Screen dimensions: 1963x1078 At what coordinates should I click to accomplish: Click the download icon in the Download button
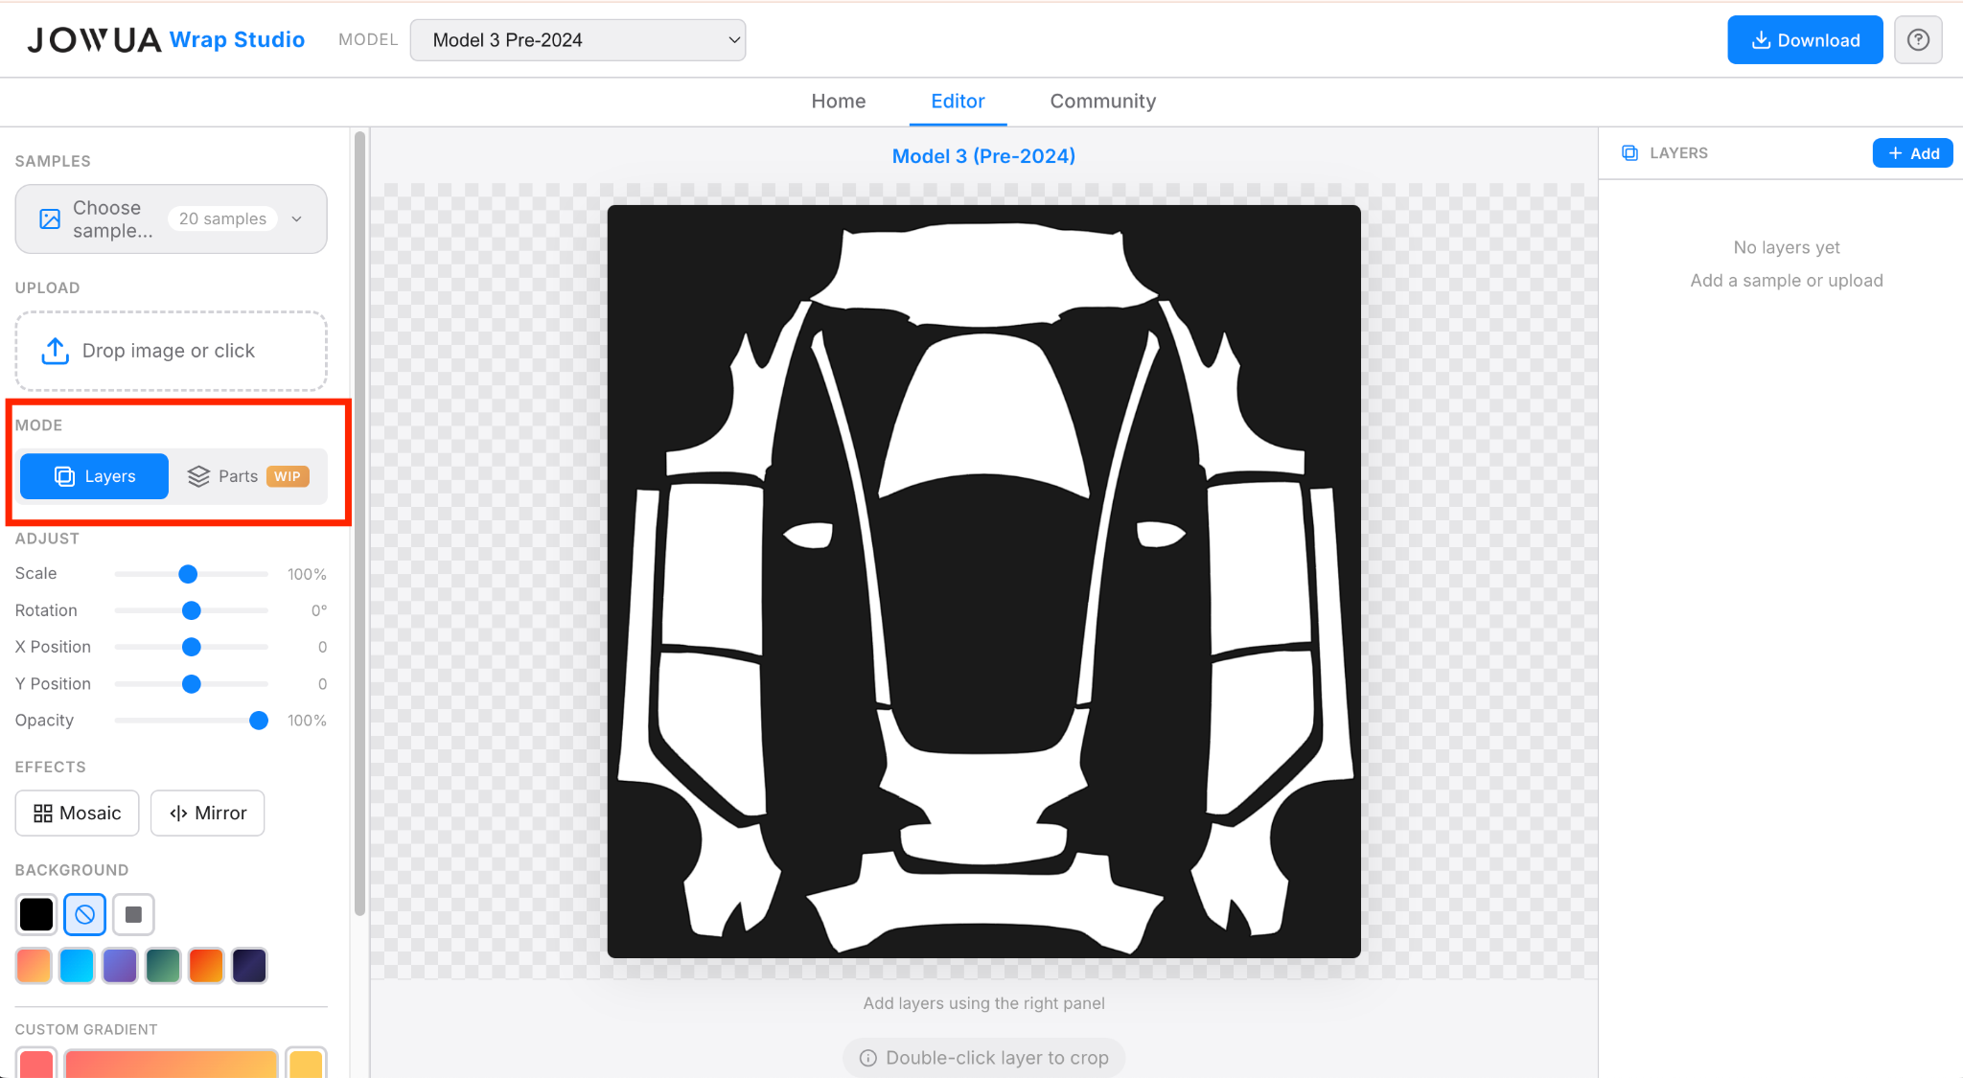[1759, 39]
